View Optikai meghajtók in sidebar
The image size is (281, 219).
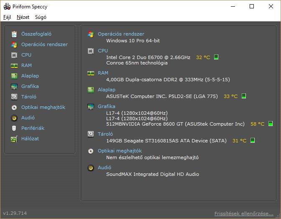(x=43, y=107)
